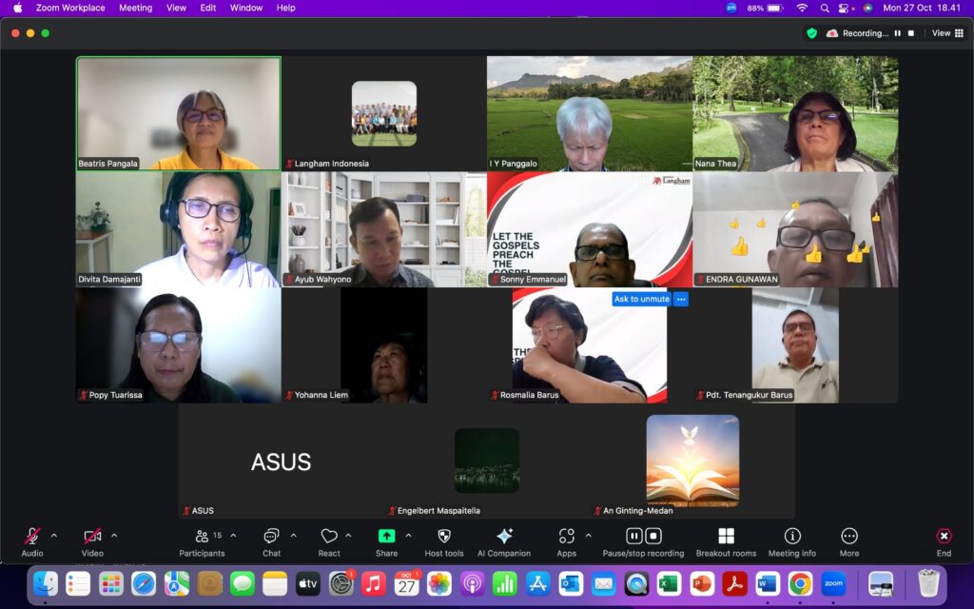The height and width of the screenshot is (609, 974).
Task: Expand audio options arrow beside Audio
Action: [x=54, y=535]
